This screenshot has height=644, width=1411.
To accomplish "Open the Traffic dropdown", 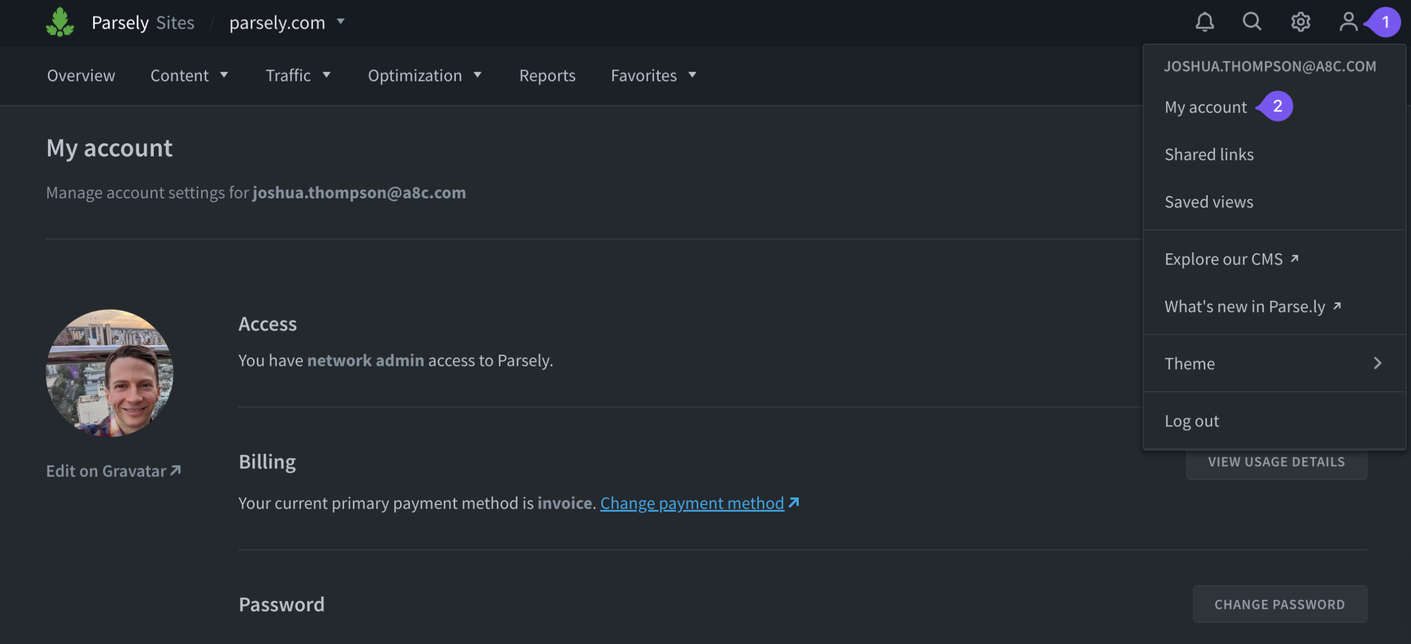I will [326, 75].
